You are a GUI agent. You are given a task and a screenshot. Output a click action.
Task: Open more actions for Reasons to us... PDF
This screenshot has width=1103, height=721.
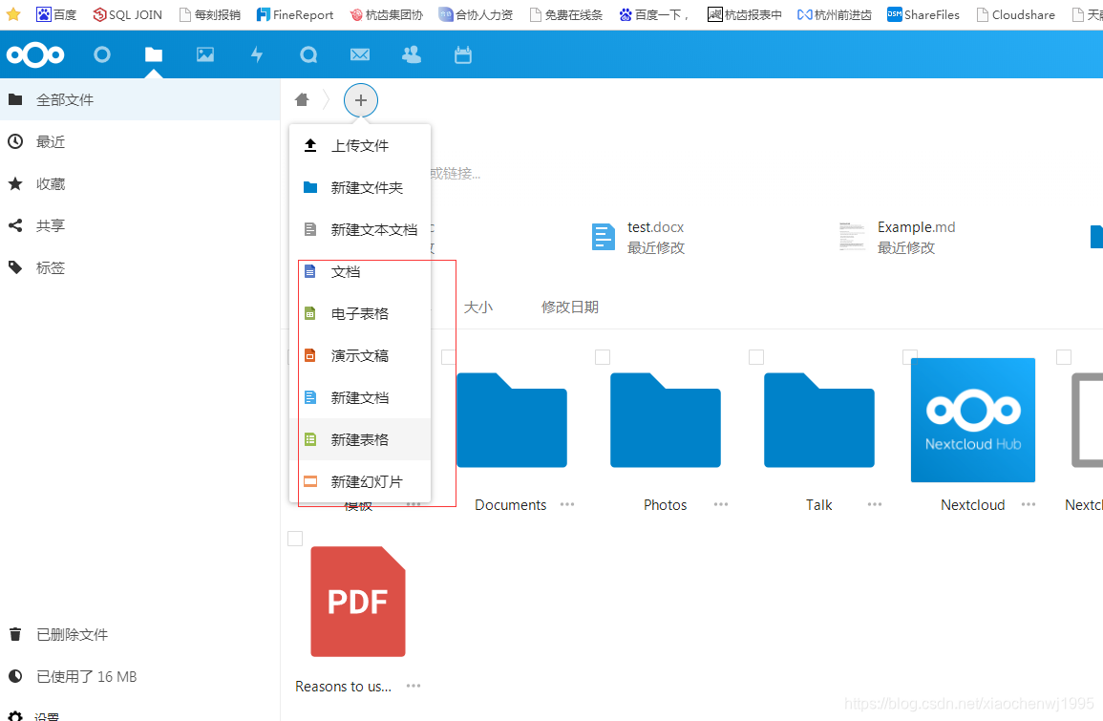414,686
